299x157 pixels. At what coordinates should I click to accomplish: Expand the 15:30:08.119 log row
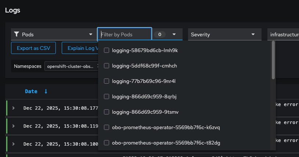coord(13,126)
